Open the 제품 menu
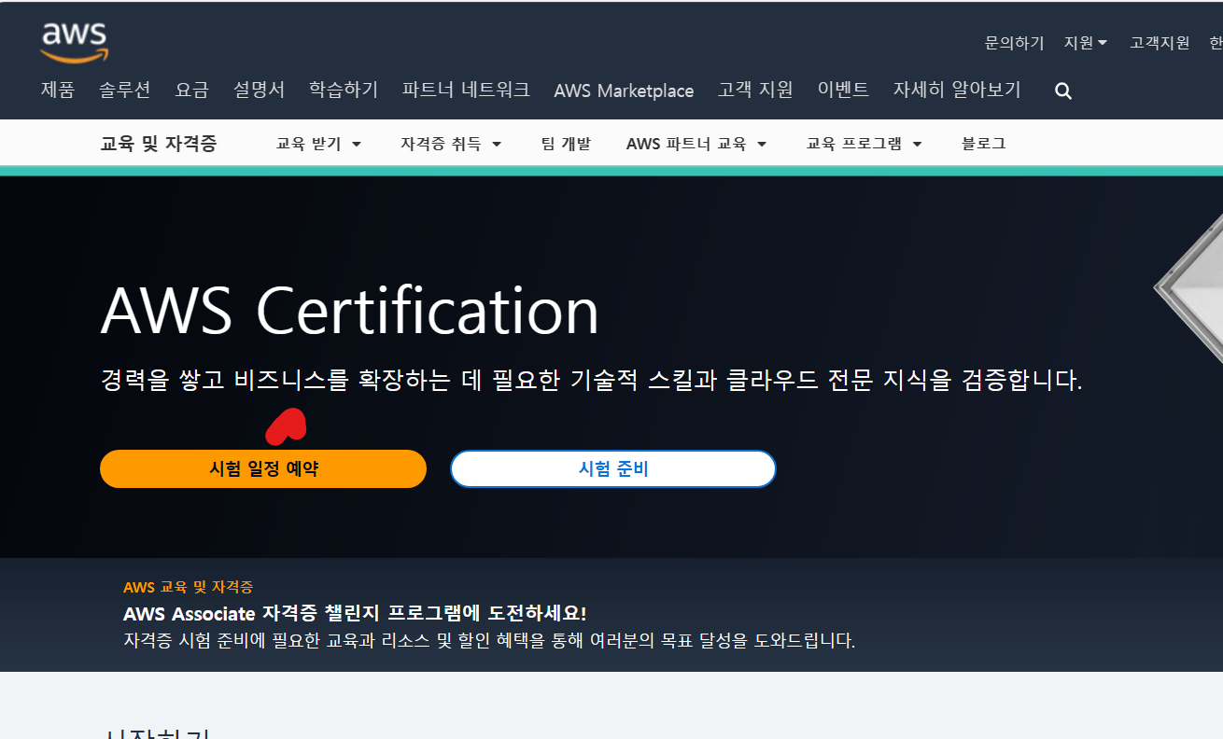The image size is (1223, 739). pyautogui.click(x=58, y=90)
